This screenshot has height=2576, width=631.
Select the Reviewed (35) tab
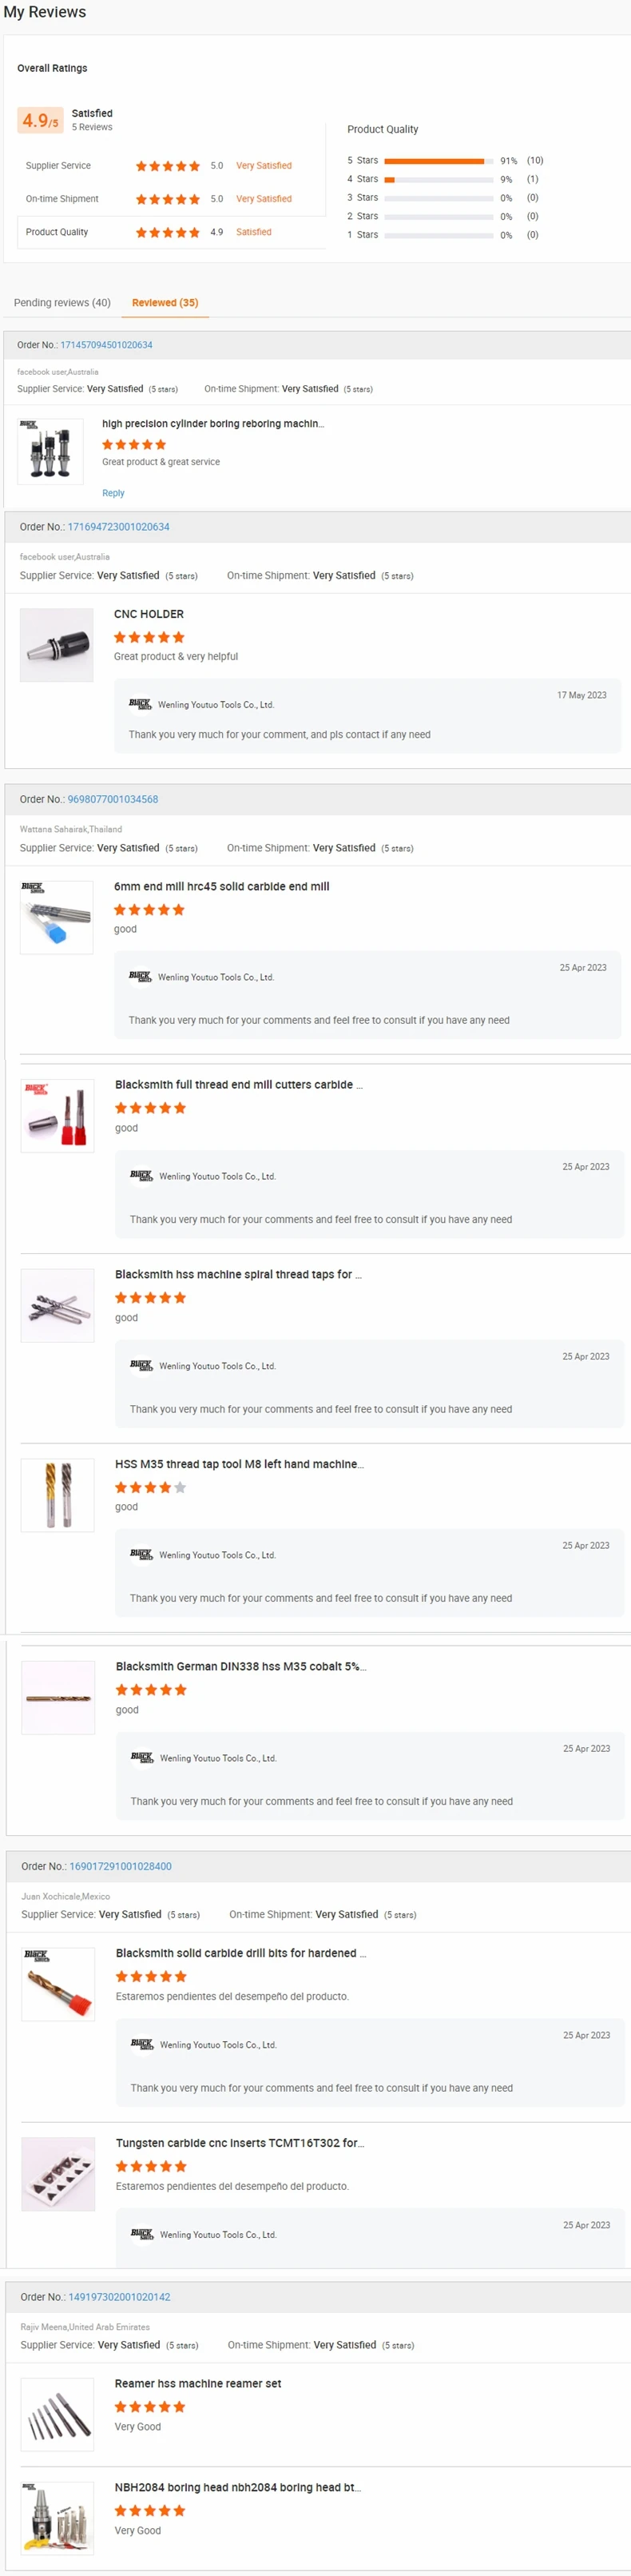[x=165, y=303]
